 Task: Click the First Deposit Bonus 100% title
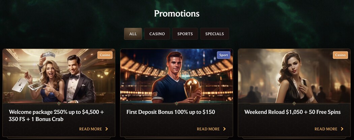point(171,112)
